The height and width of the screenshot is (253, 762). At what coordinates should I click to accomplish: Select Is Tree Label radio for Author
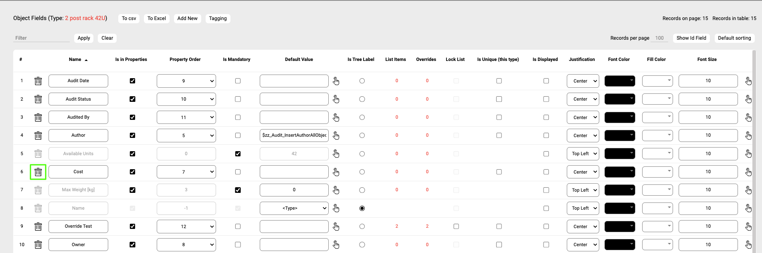point(362,136)
